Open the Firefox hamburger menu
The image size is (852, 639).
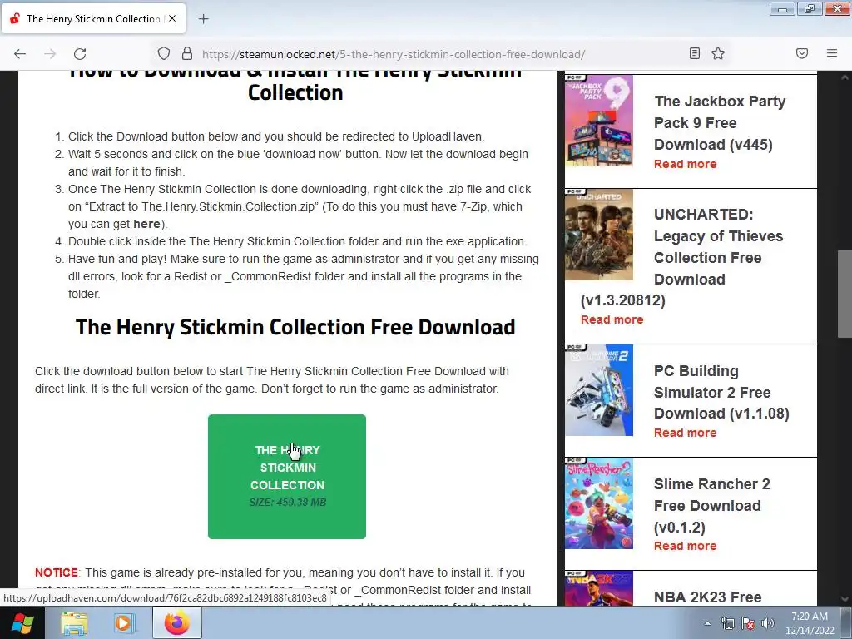pos(832,53)
